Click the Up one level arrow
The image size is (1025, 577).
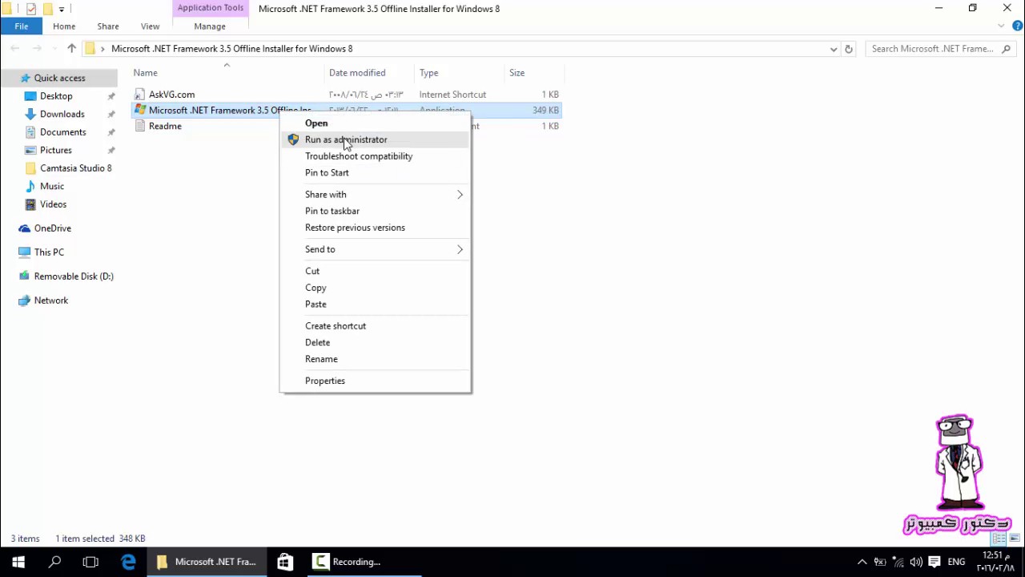pyautogui.click(x=71, y=49)
